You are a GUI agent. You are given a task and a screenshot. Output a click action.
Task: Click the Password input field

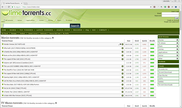(x=170, y=16)
